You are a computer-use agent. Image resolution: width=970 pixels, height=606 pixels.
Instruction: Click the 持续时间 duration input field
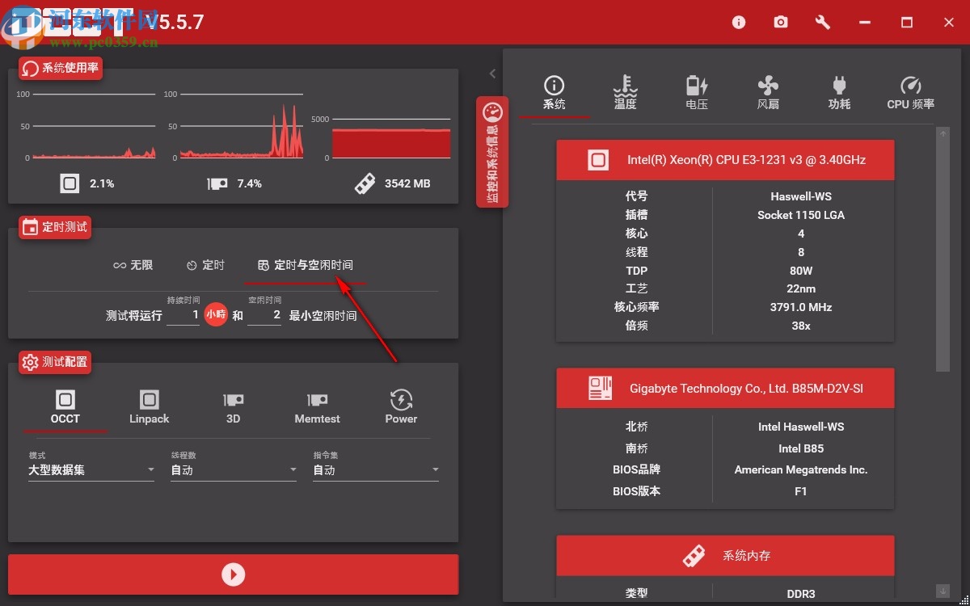pos(182,314)
